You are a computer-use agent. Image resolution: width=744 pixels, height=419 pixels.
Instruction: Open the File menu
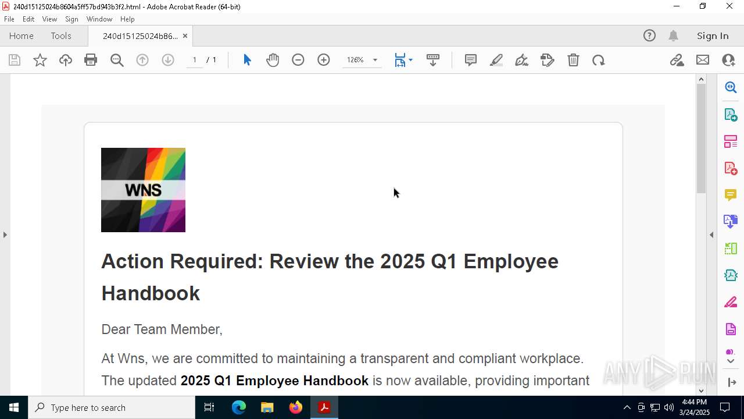coord(9,19)
